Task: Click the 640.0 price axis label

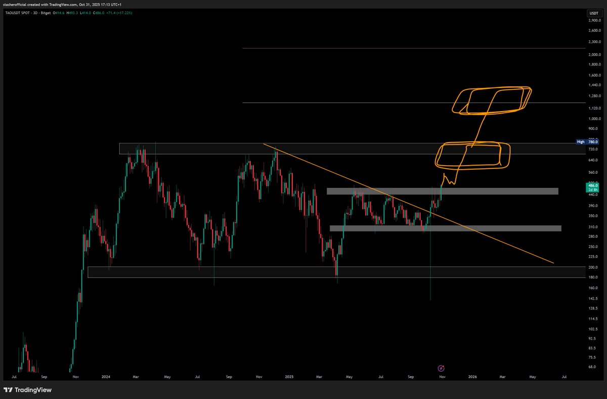Action: click(594, 160)
